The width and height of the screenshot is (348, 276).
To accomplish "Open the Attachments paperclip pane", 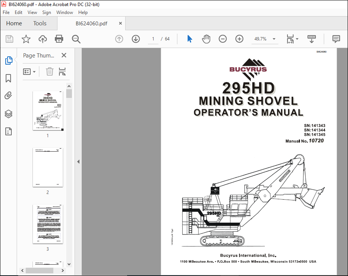I will pyautogui.click(x=8, y=96).
